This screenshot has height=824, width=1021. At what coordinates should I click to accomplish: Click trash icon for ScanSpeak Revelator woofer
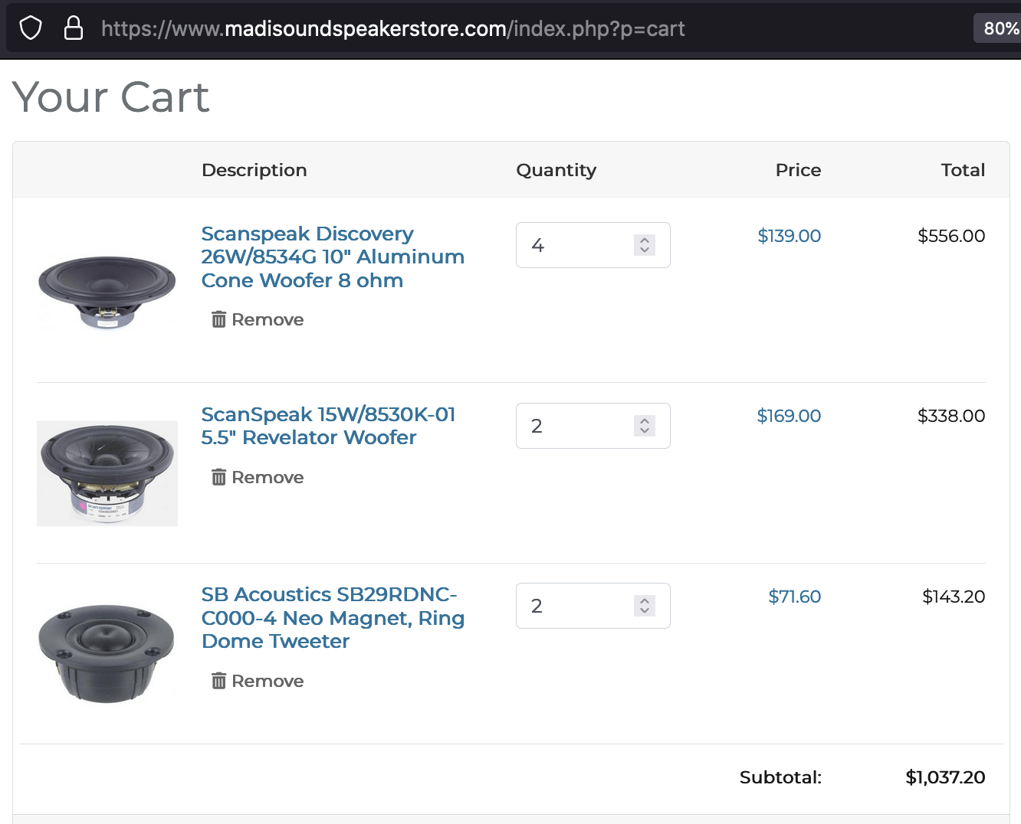[x=219, y=477]
